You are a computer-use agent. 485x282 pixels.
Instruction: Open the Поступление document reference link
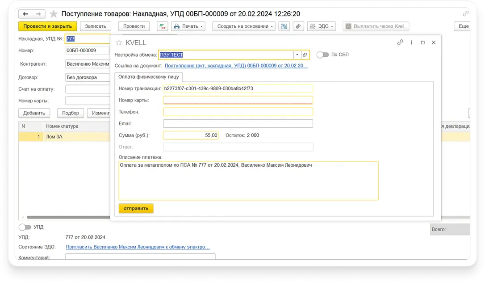point(236,66)
